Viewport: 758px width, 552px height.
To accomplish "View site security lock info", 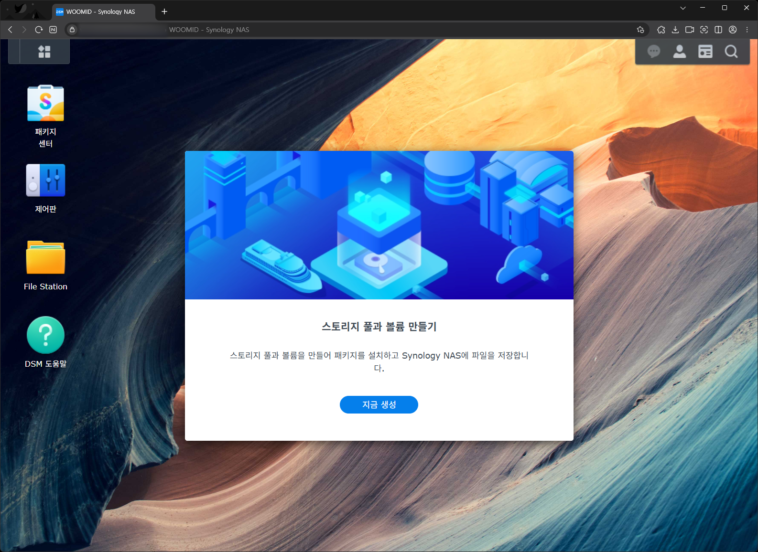I will coord(72,30).
